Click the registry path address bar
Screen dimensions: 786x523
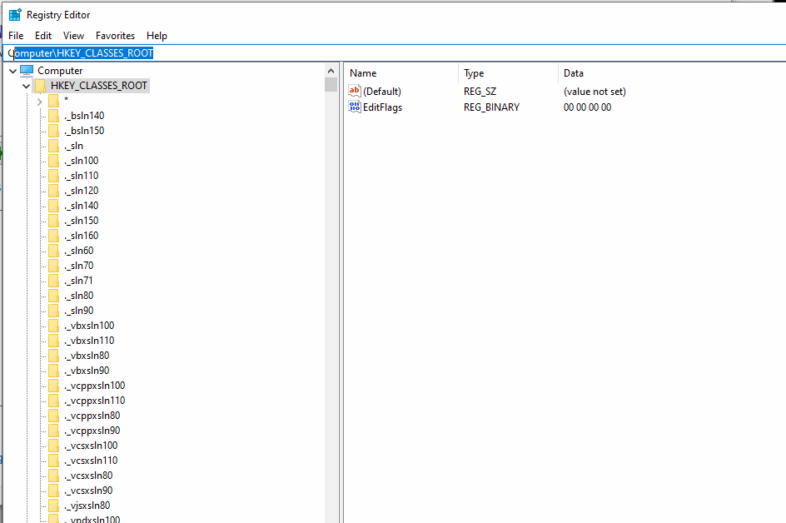pos(395,53)
